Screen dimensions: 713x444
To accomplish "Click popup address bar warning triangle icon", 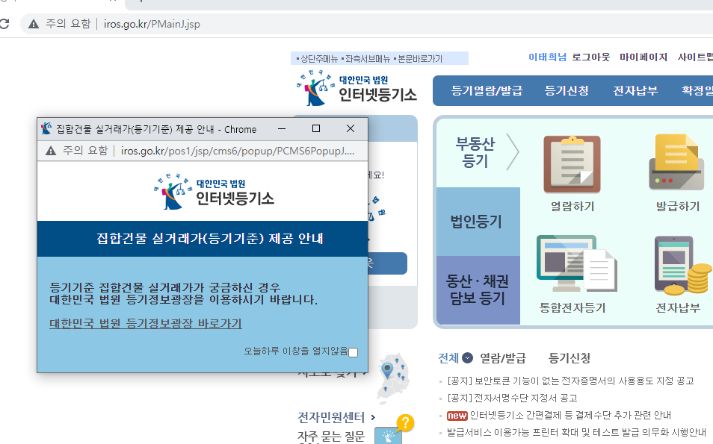I will click(51, 151).
